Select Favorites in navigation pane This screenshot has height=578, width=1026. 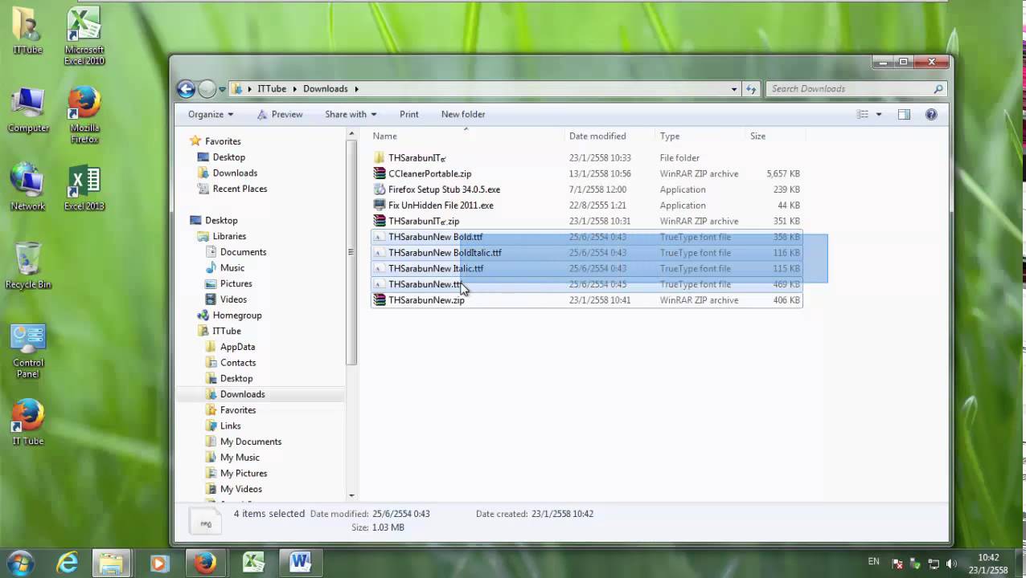[x=223, y=141]
